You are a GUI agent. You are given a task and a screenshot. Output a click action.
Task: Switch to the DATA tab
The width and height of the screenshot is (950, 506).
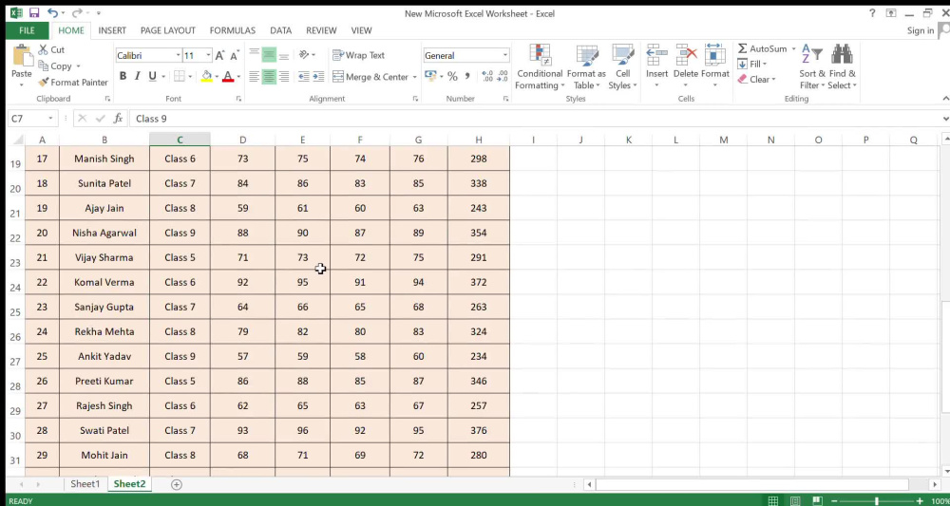280,30
